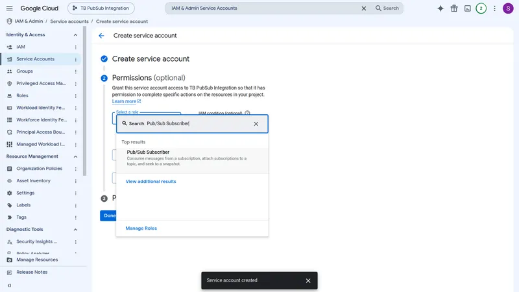This screenshot has width=519, height=292.
Task: Open three-dot menu for Groups item
Action: 75,71
